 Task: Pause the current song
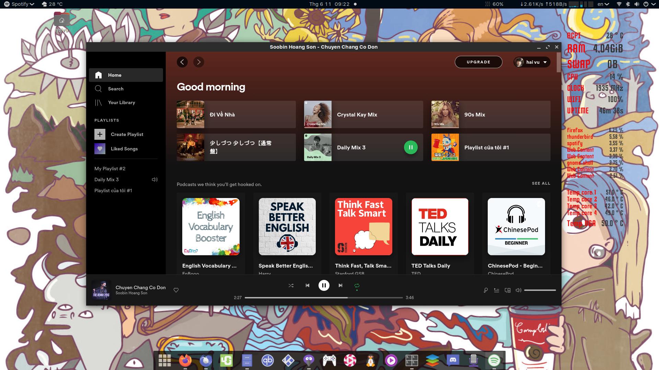324,285
